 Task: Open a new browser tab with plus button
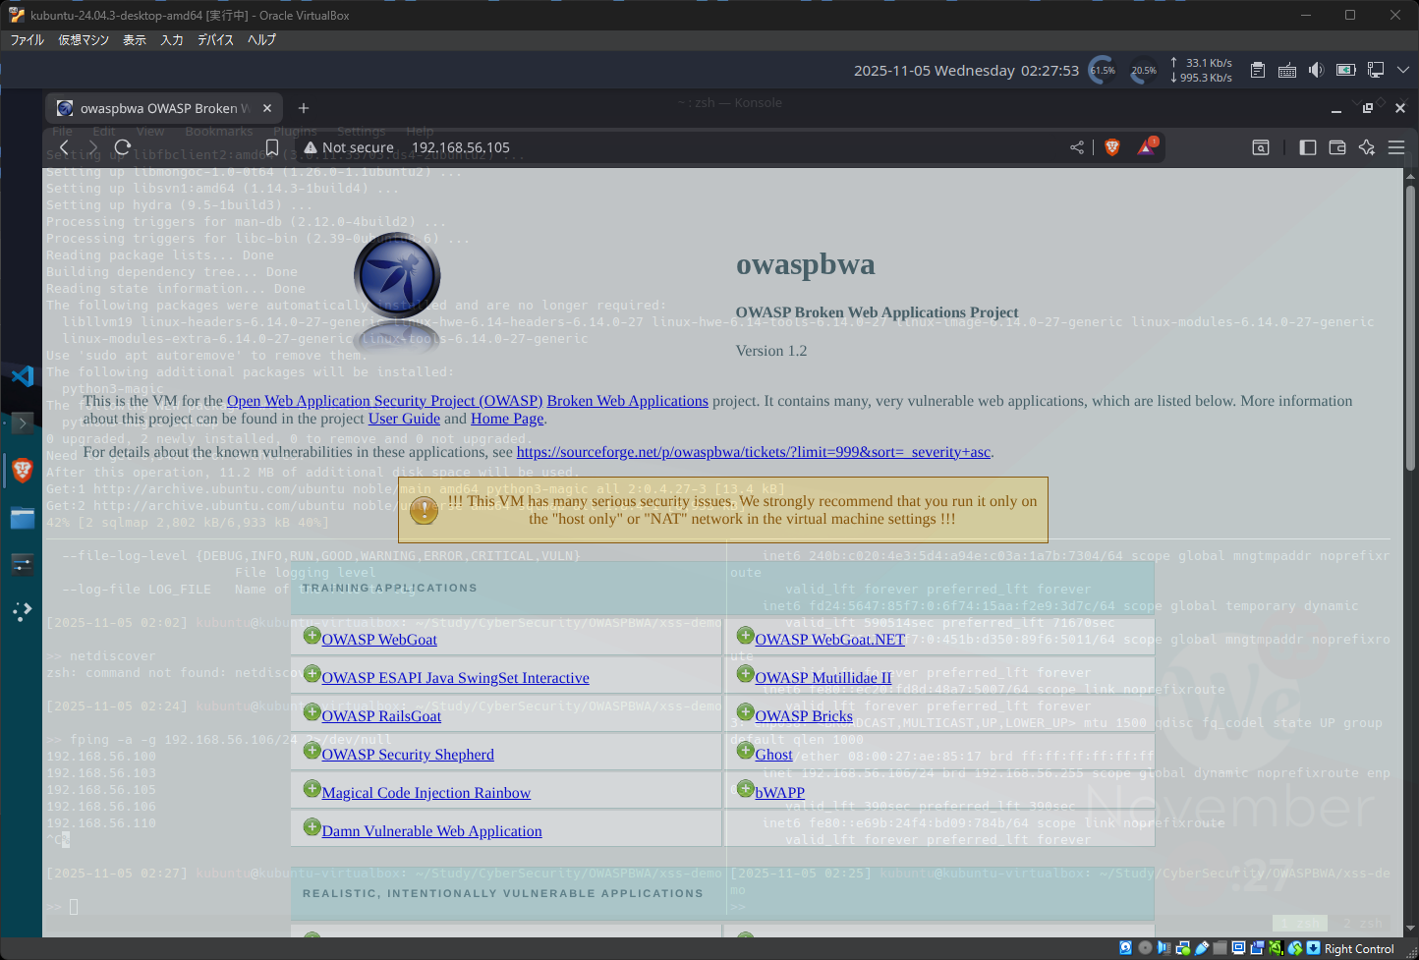coord(304,108)
